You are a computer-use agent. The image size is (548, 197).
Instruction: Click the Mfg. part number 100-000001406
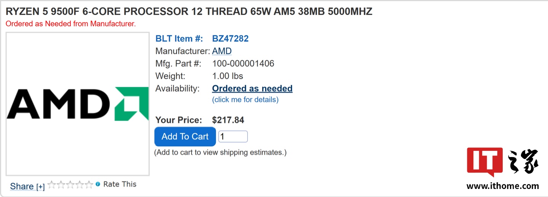[243, 64]
